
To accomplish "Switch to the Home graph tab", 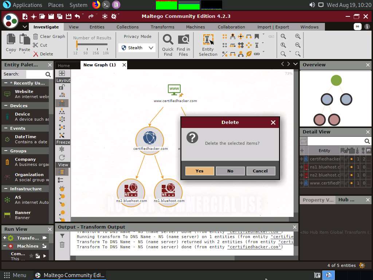I will pos(64,66).
